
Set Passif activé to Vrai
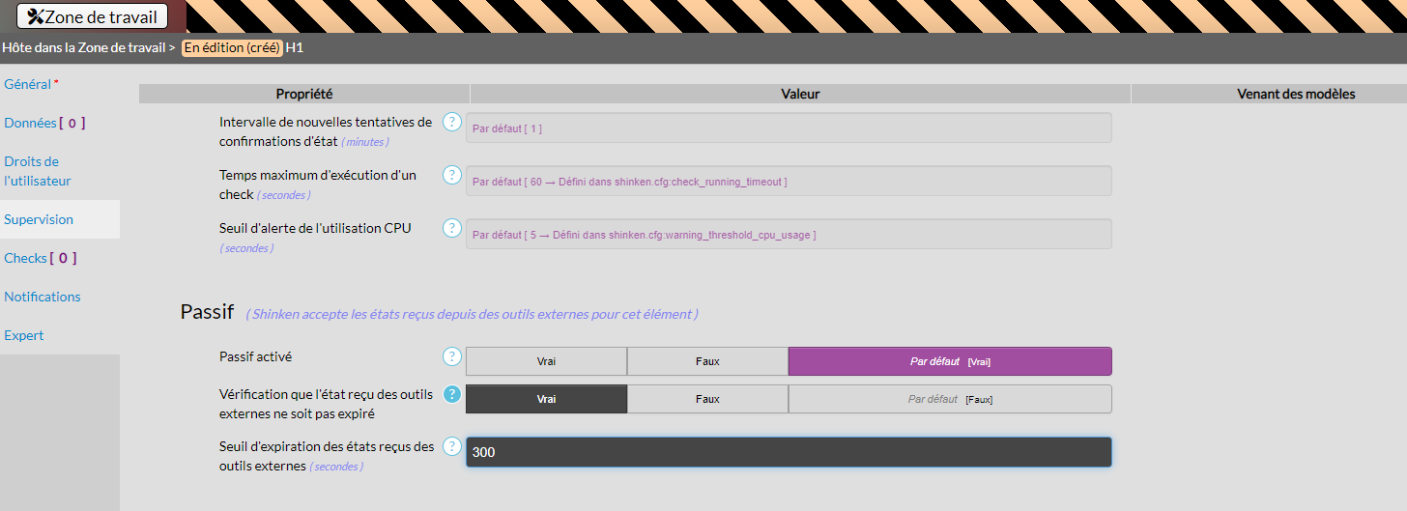point(546,361)
